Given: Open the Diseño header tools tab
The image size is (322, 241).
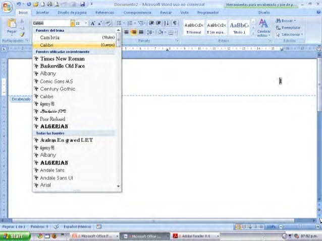Looking at the screenshot, I should pos(264,13).
